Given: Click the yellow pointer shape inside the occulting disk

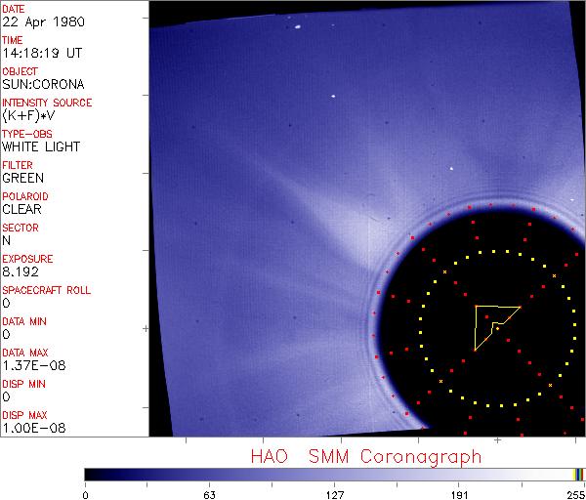Looking at the screenshot, I should click(491, 320).
